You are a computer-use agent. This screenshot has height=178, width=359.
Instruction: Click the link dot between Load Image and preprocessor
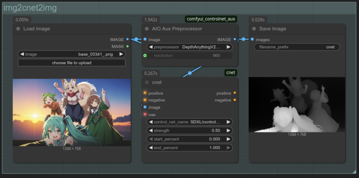(136, 39)
